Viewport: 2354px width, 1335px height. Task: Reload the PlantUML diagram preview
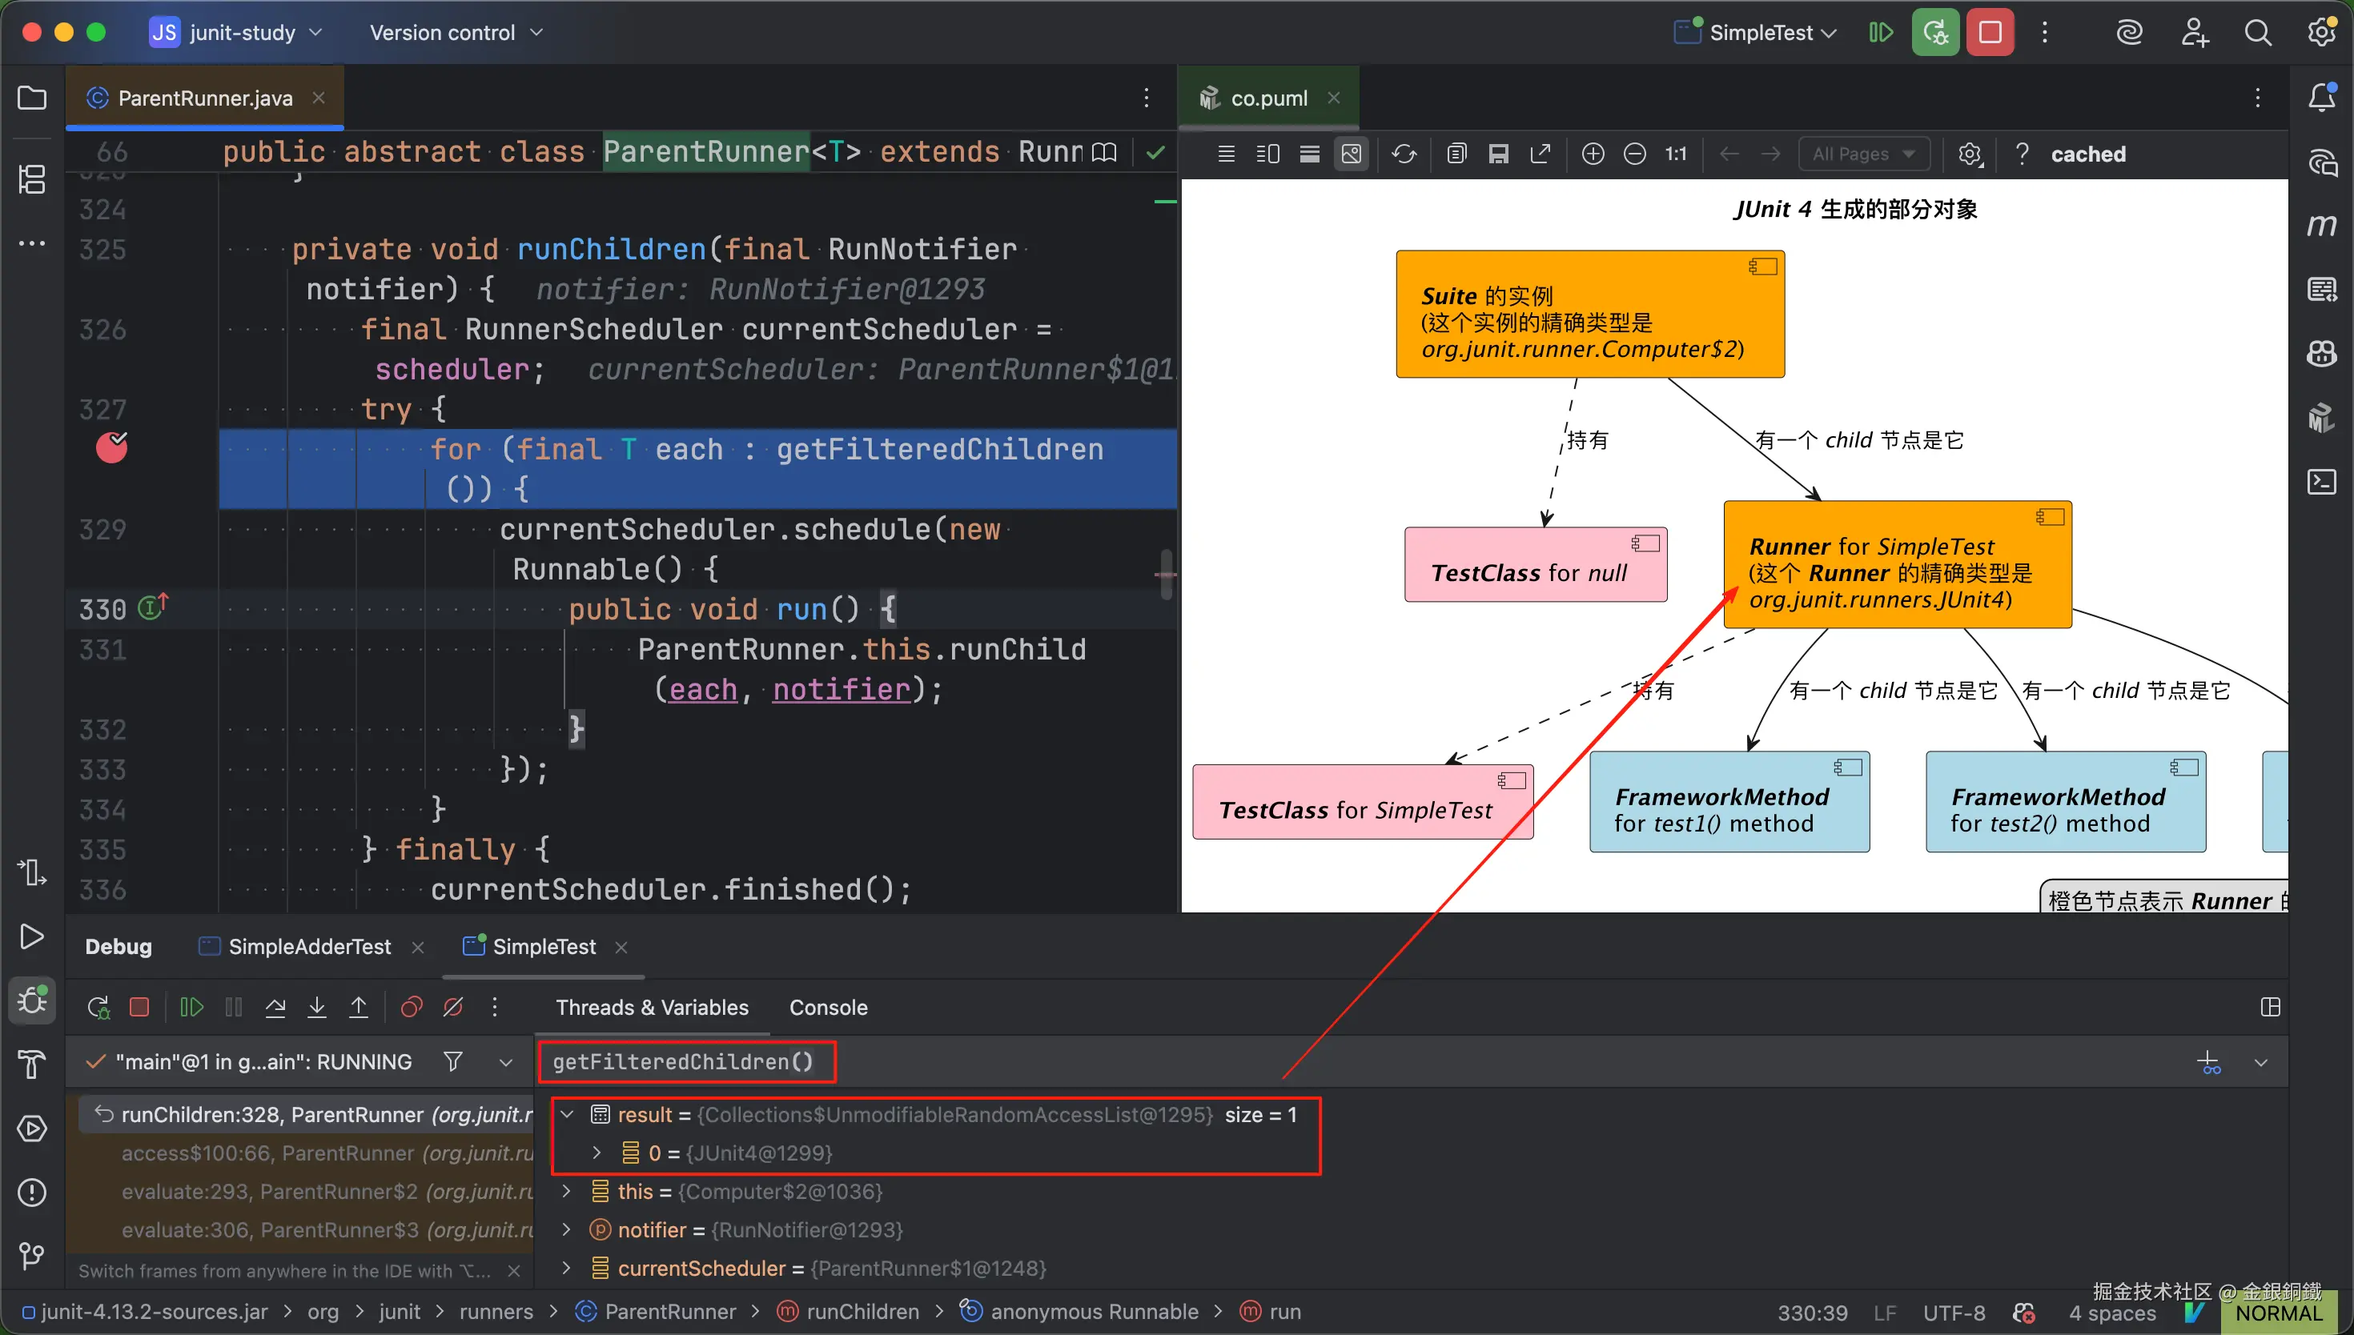[x=1403, y=154]
